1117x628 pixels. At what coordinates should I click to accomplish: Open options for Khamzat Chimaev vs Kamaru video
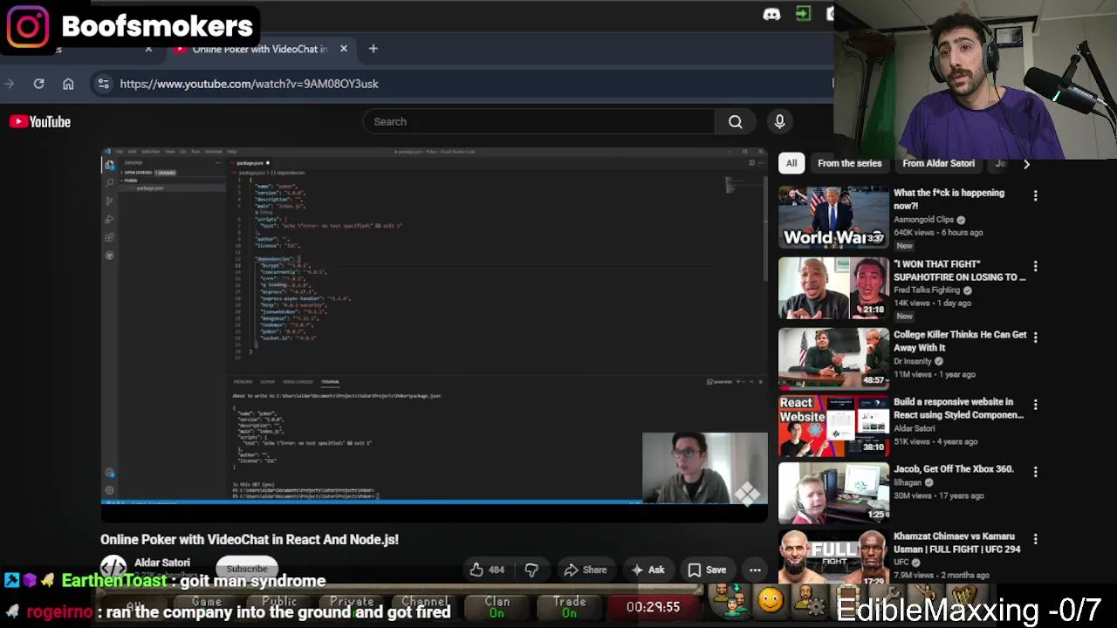click(x=1035, y=539)
